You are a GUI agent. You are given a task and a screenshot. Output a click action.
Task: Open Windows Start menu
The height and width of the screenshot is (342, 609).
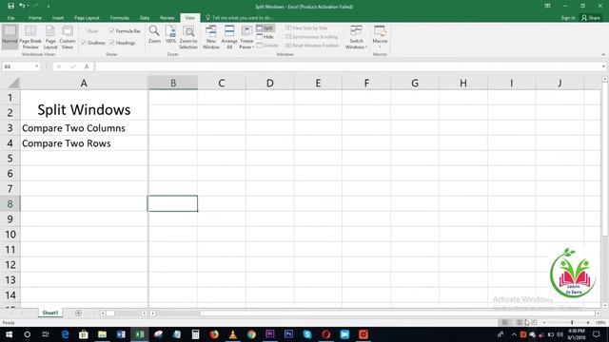click(9, 334)
